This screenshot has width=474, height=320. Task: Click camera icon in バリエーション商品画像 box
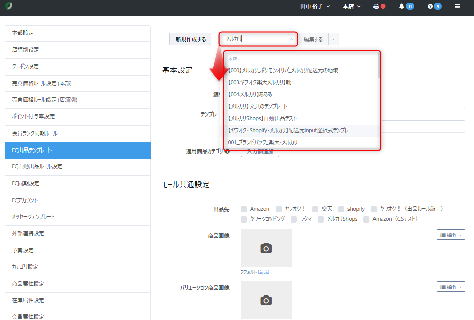pyautogui.click(x=266, y=300)
